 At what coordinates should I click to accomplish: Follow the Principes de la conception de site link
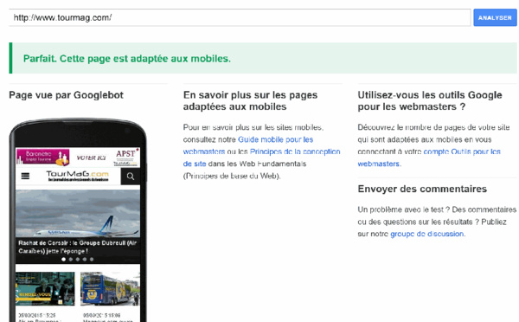pos(261,158)
